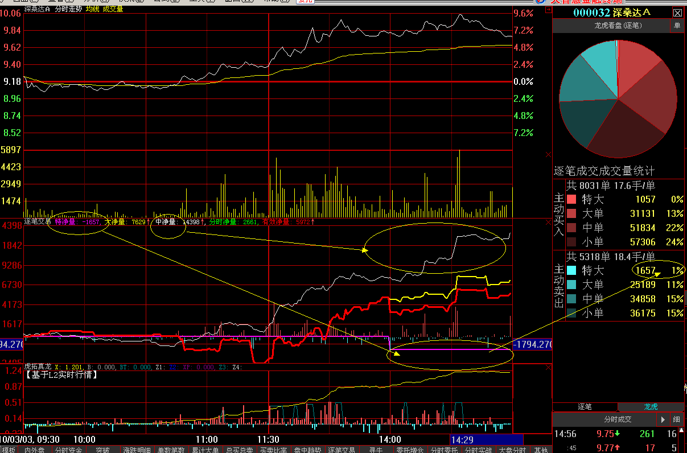Open the 委托增仓 tab
The image size is (687, 453).
(409, 450)
